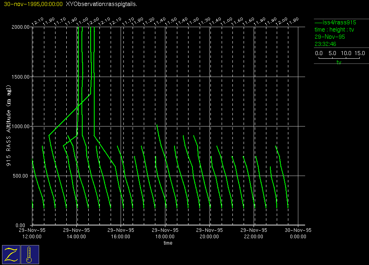Click the 0.0 value on tv scale

[319, 53]
